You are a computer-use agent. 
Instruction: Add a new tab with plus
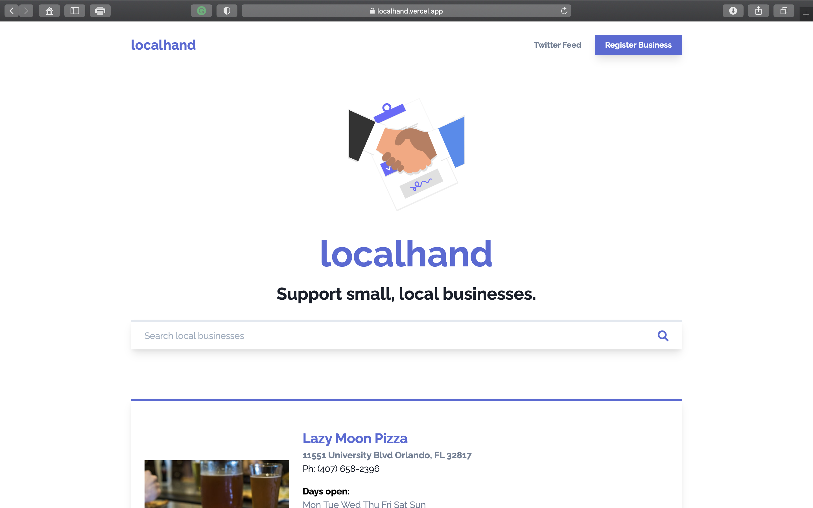pos(806,14)
